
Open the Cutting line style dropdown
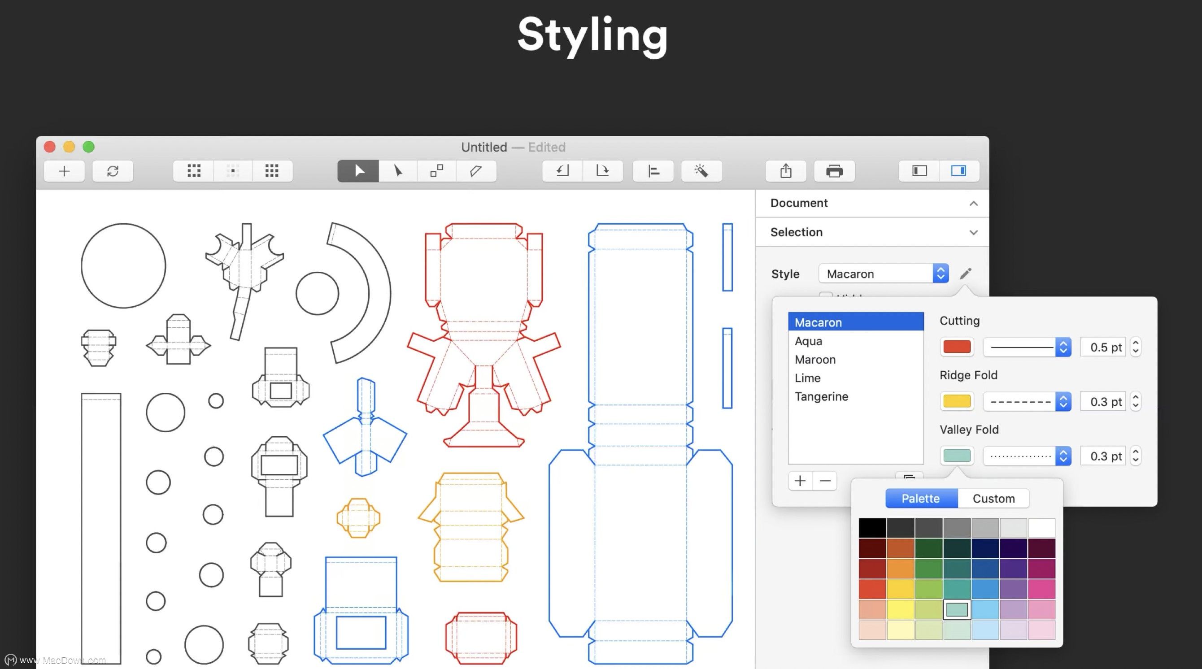coord(1027,347)
